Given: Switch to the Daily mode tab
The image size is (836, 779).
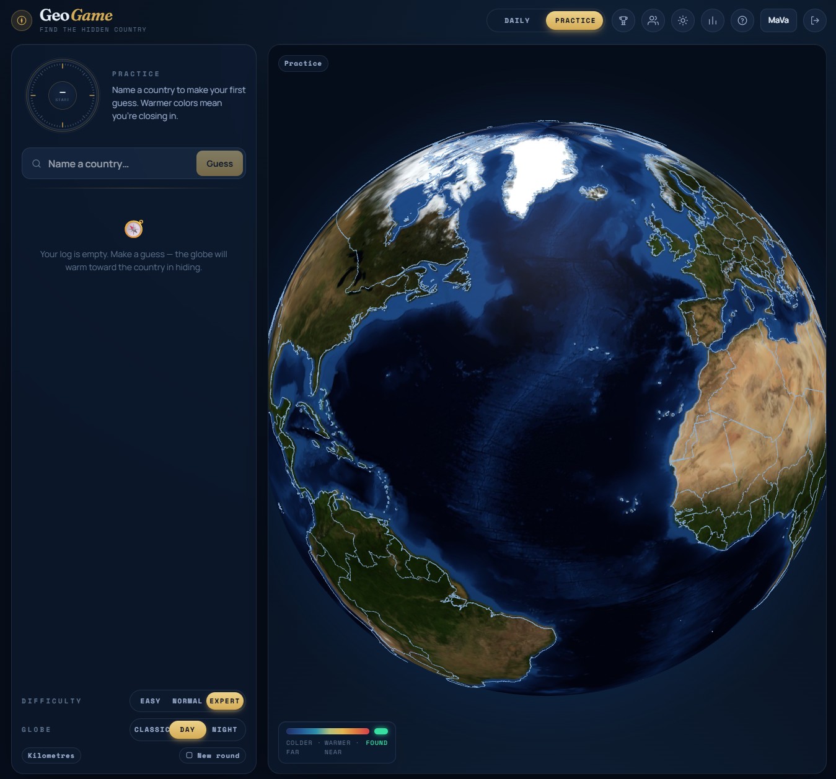Looking at the screenshot, I should click(517, 20).
